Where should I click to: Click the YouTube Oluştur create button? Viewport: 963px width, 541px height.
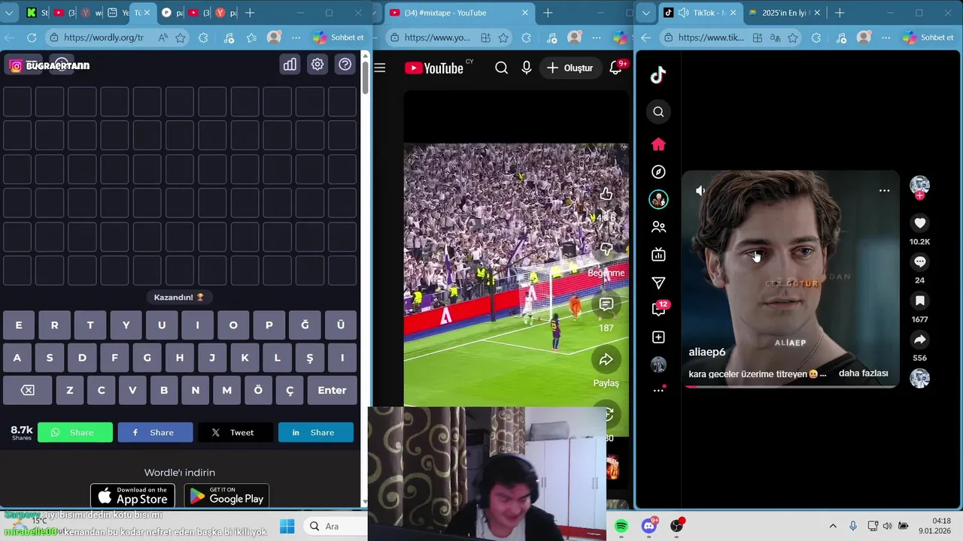570,68
